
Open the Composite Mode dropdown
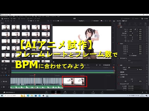[x=135, y=68]
